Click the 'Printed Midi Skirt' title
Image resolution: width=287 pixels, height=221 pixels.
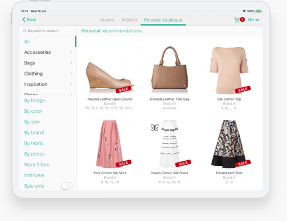point(229,173)
